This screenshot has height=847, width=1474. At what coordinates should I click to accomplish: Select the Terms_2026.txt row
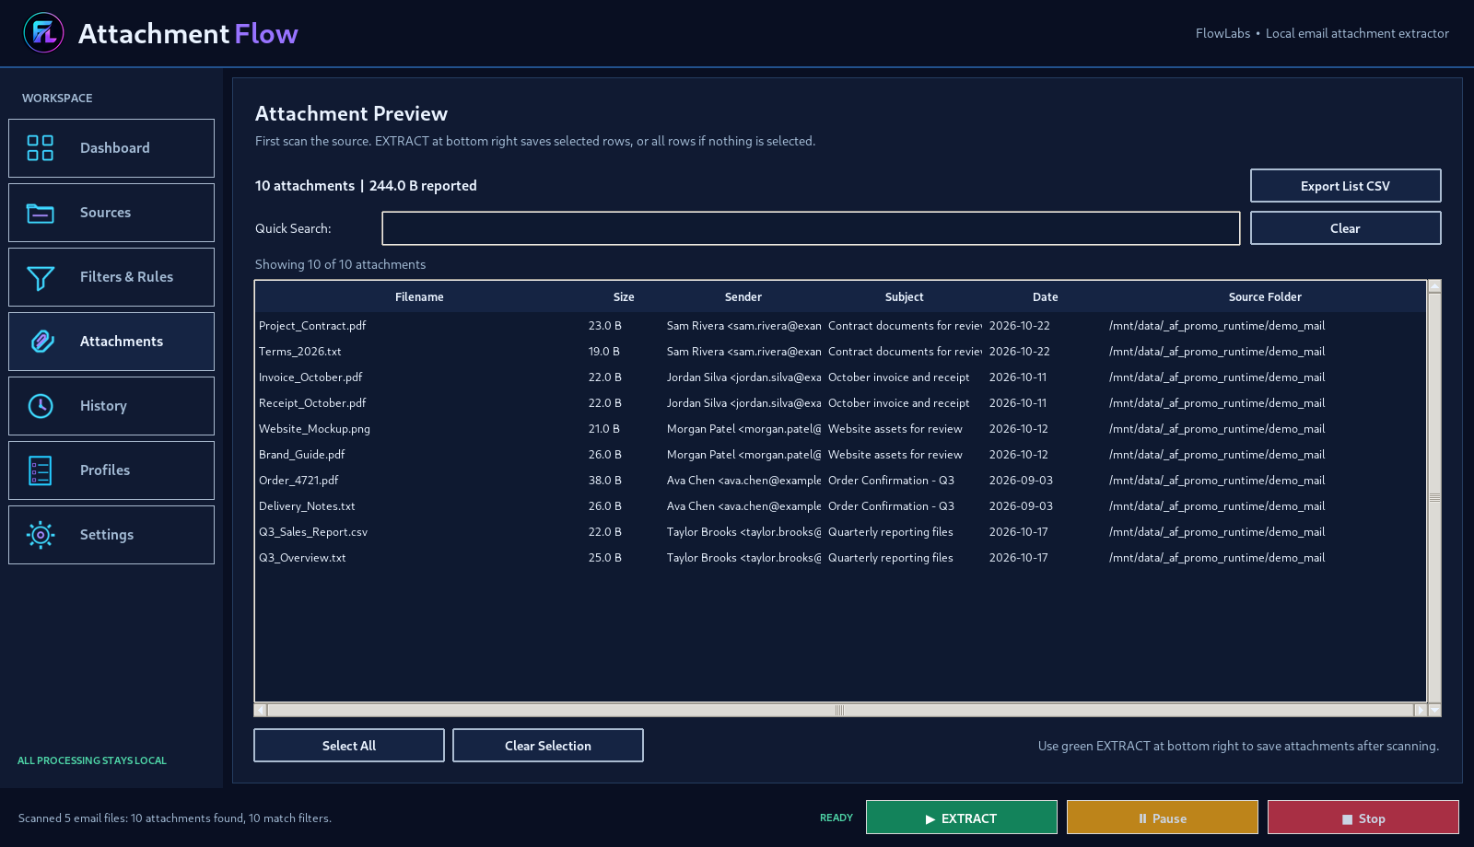840,352
